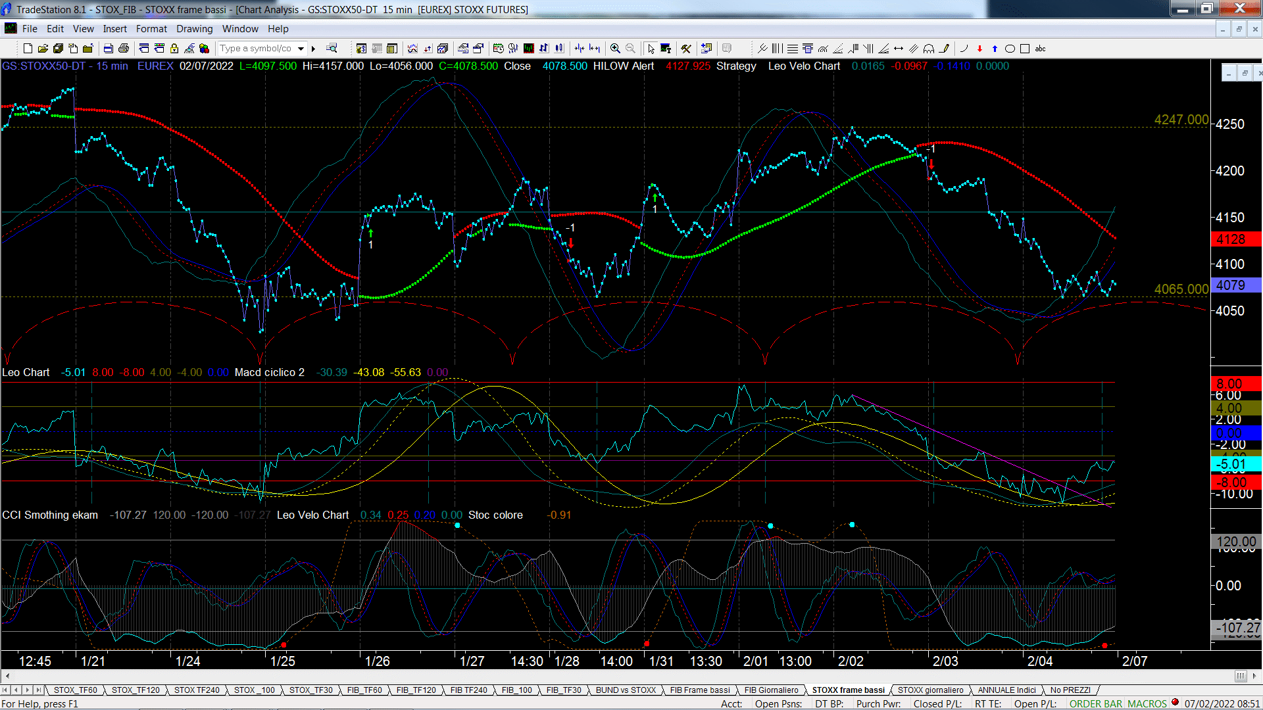Click the print icon in the toolbar

tap(123, 49)
